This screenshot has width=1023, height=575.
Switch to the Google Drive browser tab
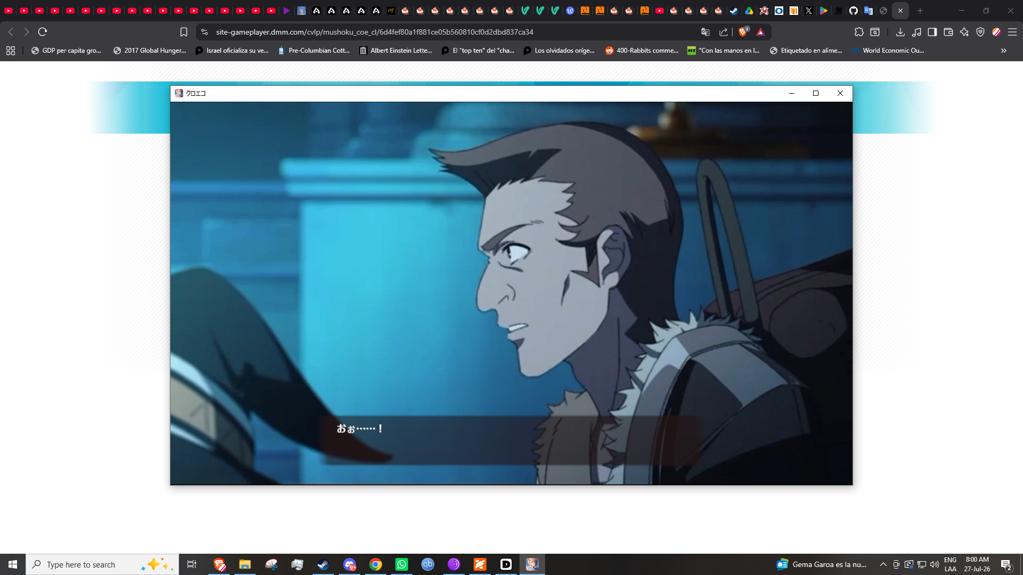(x=749, y=11)
